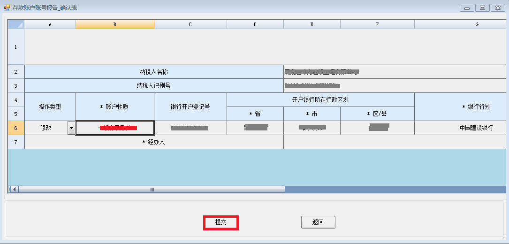Viewport: 509px width, 244px height.
Task: Select the row 2 header
Action: 16,72
